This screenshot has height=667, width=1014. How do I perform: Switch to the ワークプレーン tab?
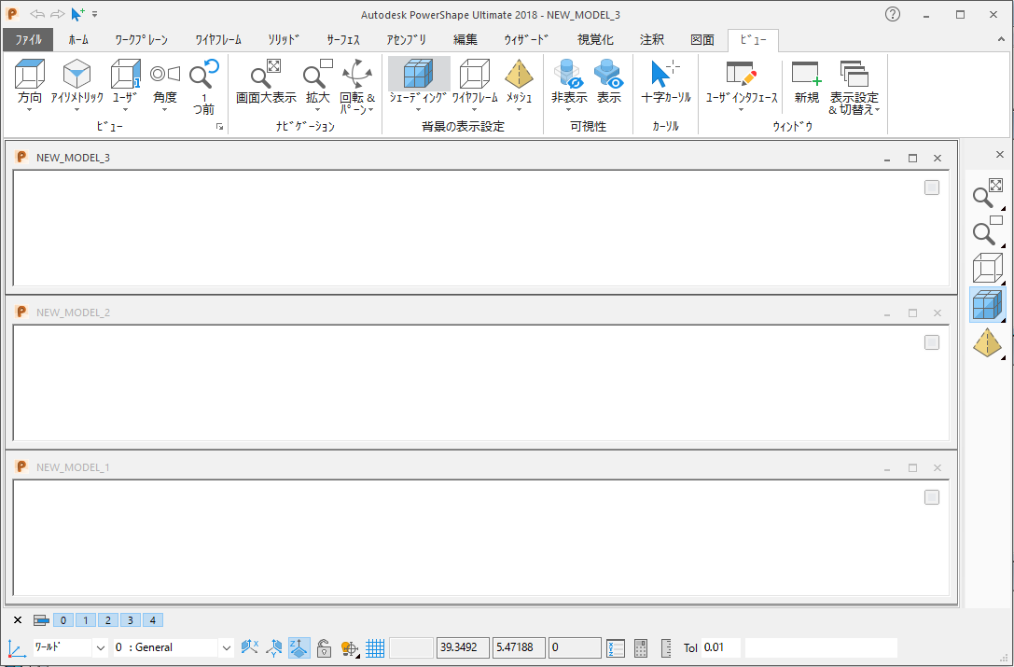click(x=141, y=39)
